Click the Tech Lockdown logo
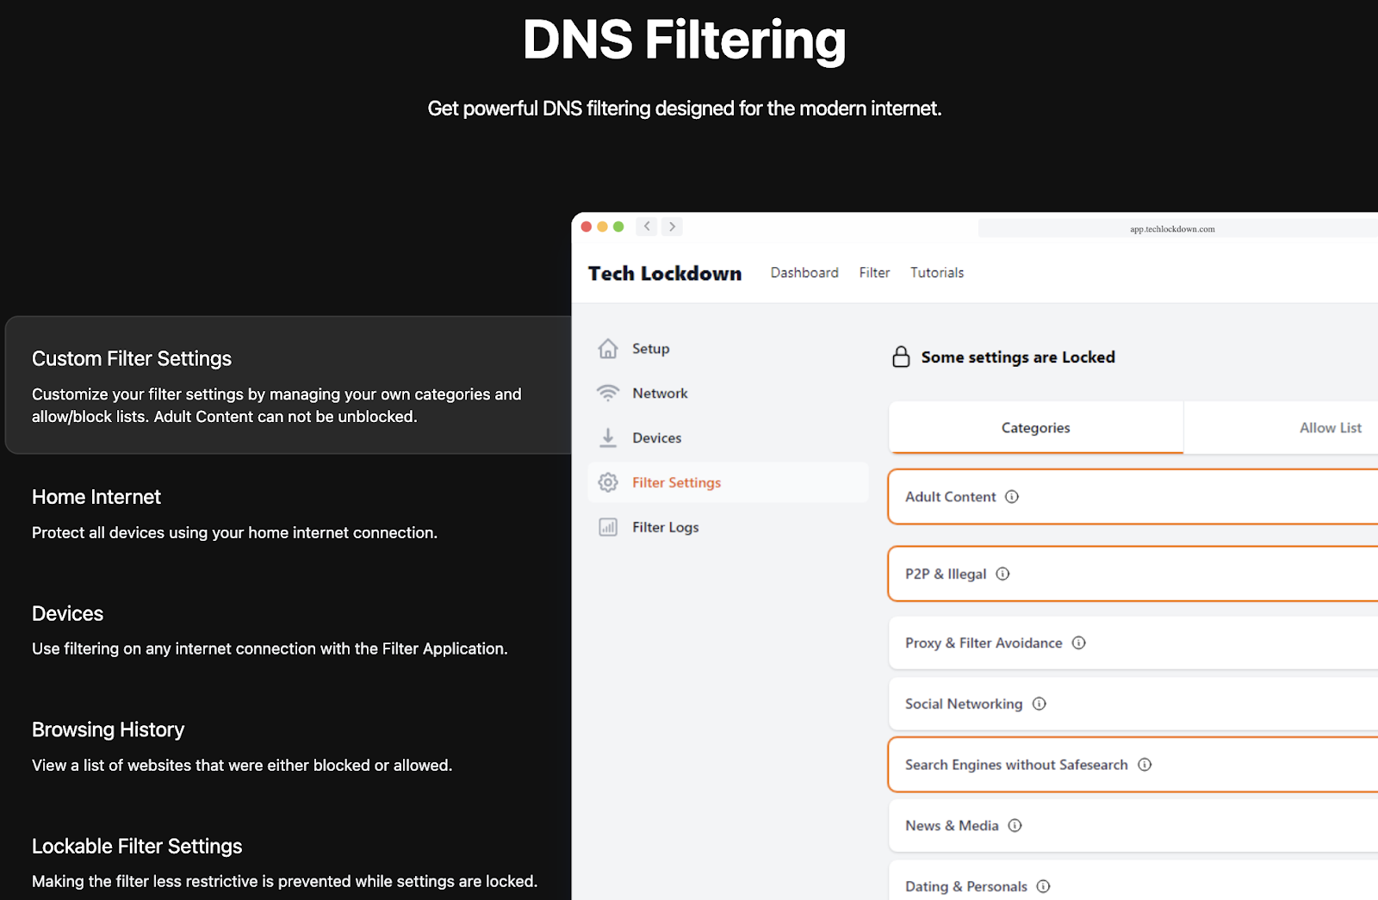The width and height of the screenshot is (1378, 900). pyautogui.click(x=664, y=274)
